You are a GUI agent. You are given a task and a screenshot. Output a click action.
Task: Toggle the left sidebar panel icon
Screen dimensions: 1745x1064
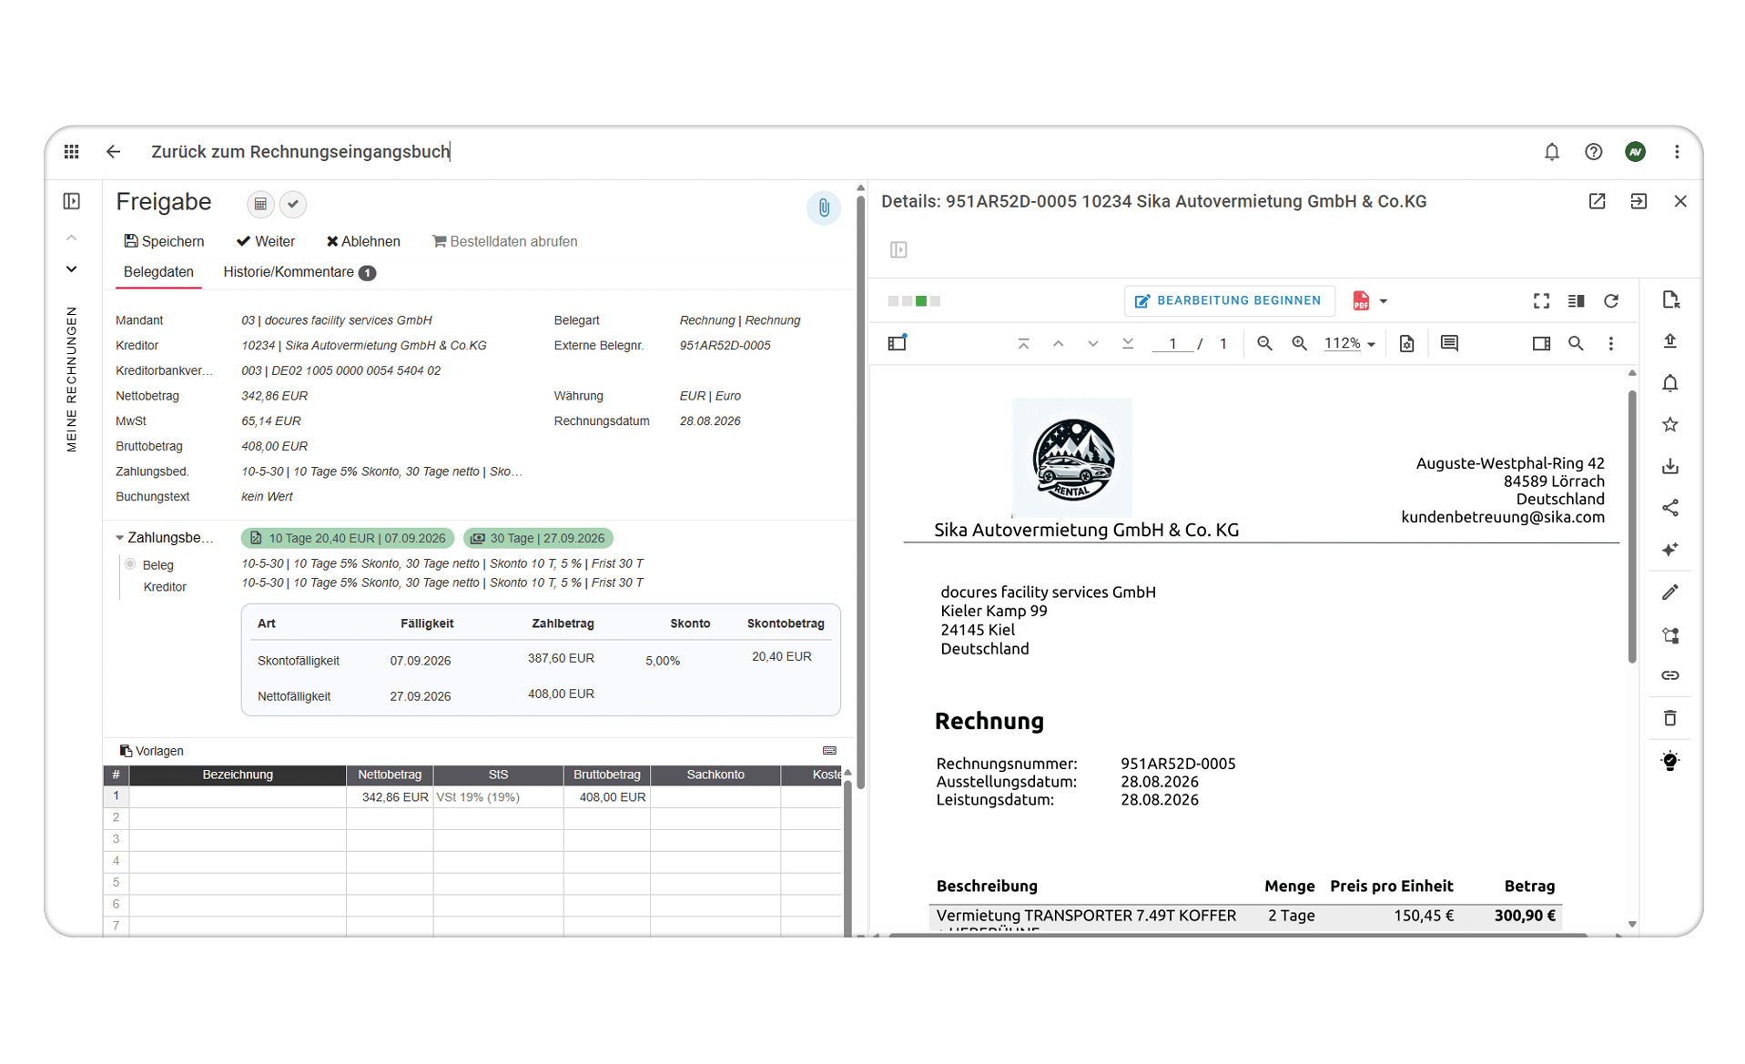point(72,201)
